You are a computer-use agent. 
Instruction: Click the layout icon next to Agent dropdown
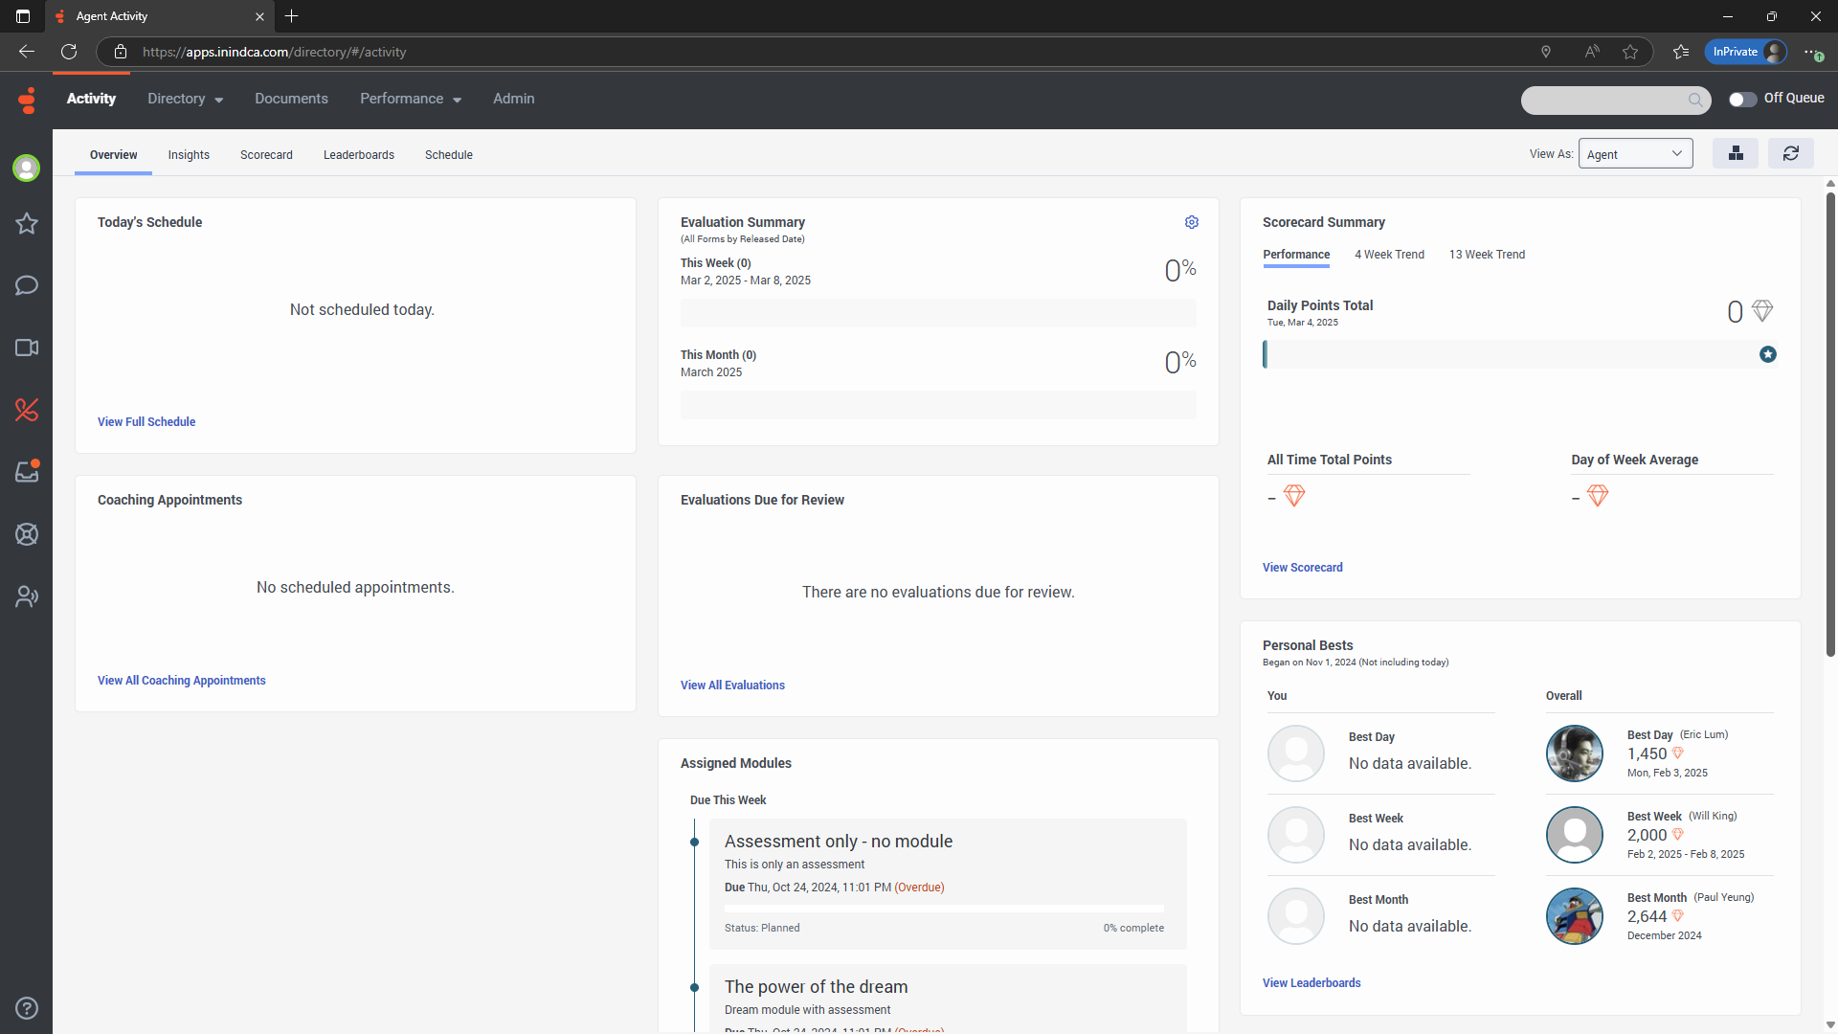tap(1735, 153)
